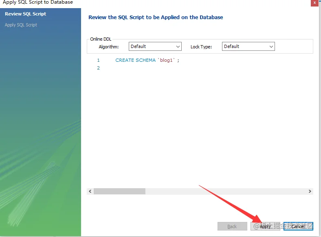Select the Review SQL Script step
Image resolution: width=321 pixels, height=237 pixels.
coord(25,14)
